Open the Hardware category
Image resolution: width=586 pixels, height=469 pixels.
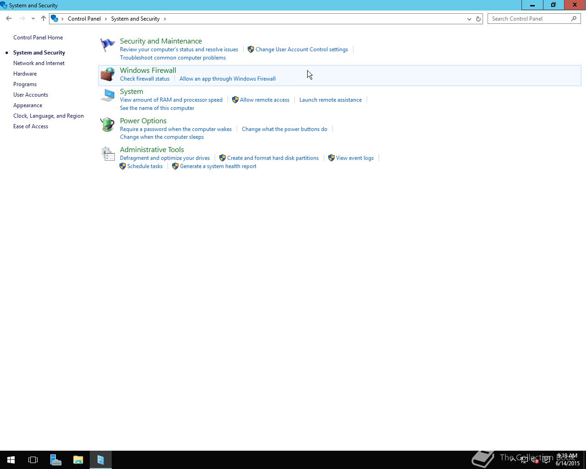(25, 74)
